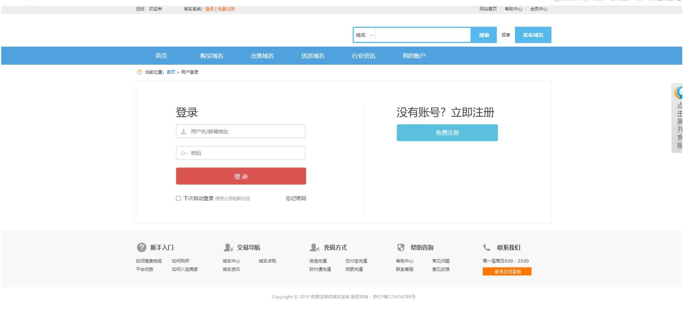Click the 充值方式 person icon
Viewport: 683px width, 335px height.
pos(315,247)
